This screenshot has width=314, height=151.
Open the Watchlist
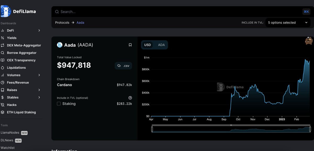tap(8, 148)
